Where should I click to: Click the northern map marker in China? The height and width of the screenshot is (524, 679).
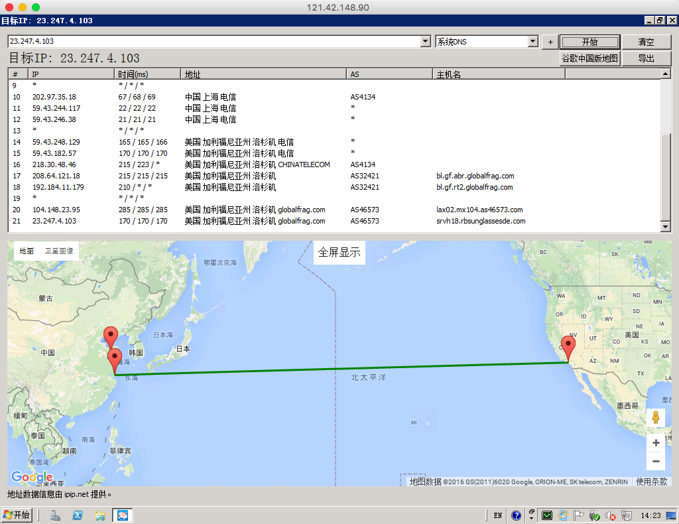(111, 338)
